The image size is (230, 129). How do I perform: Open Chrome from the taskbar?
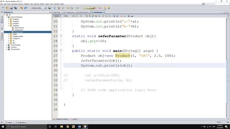tap(68, 126)
